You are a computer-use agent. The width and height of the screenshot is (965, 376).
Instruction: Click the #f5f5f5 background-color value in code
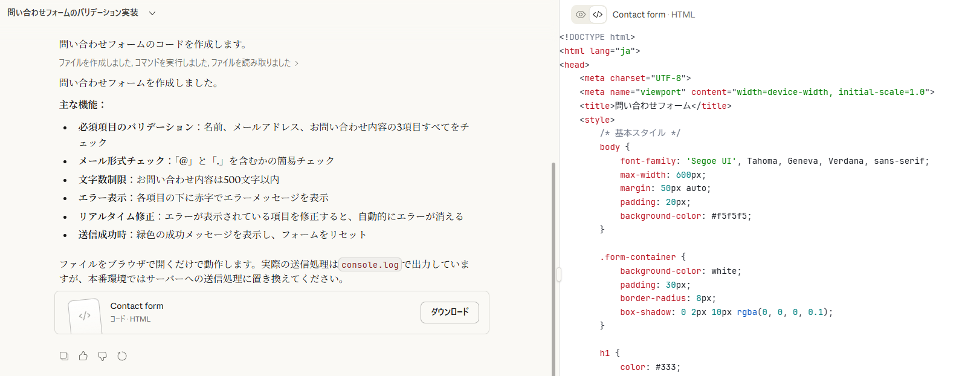tap(731, 216)
